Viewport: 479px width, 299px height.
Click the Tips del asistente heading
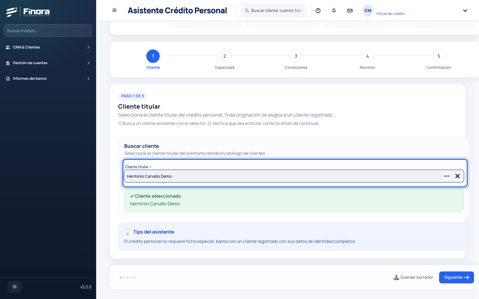pyautogui.click(x=154, y=232)
